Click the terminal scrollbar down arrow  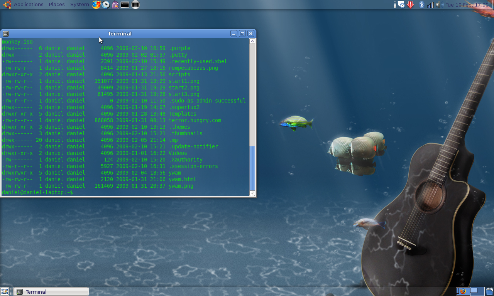click(252, 193)
